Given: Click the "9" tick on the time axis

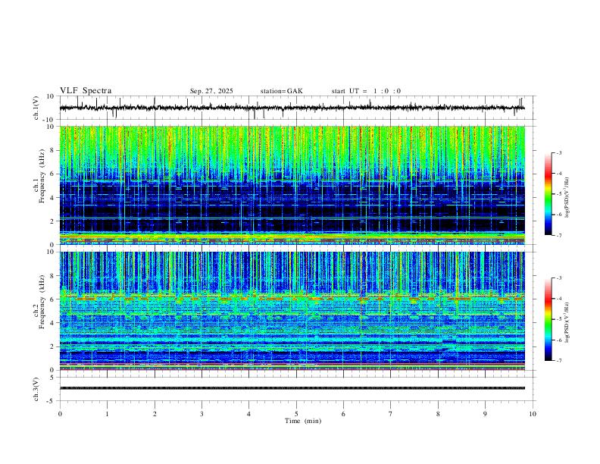Looking at the screenshot, I should 485,414.
